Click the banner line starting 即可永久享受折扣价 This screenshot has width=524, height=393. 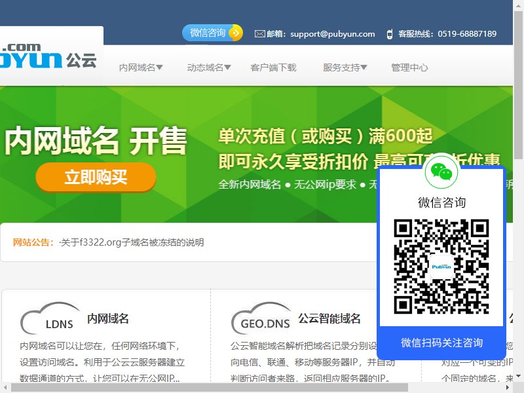click(x=359, y=161)
